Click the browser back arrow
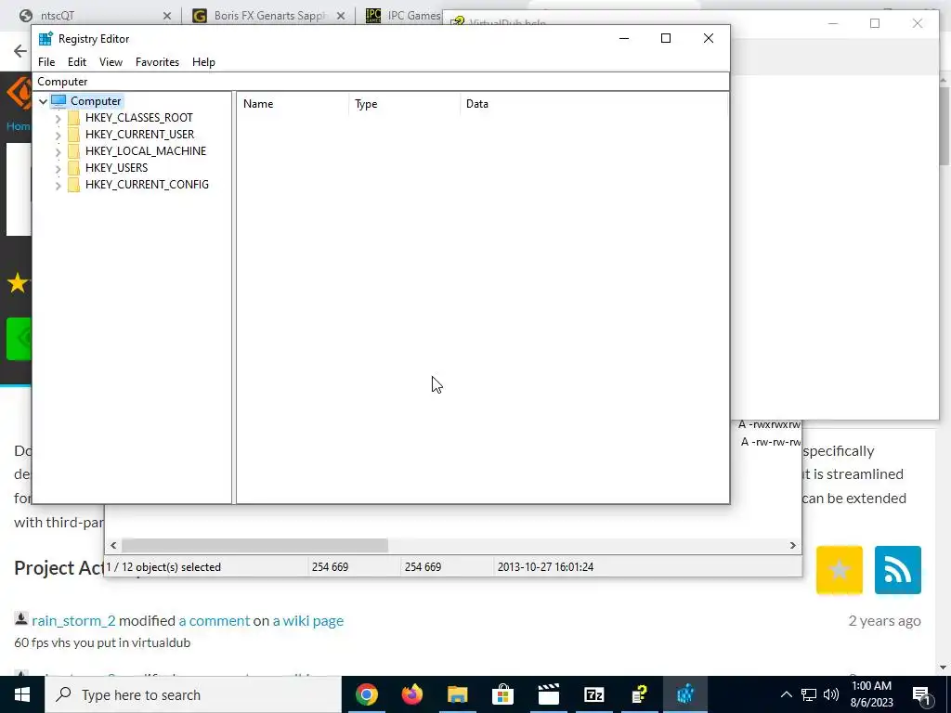 tap(20, 51)
